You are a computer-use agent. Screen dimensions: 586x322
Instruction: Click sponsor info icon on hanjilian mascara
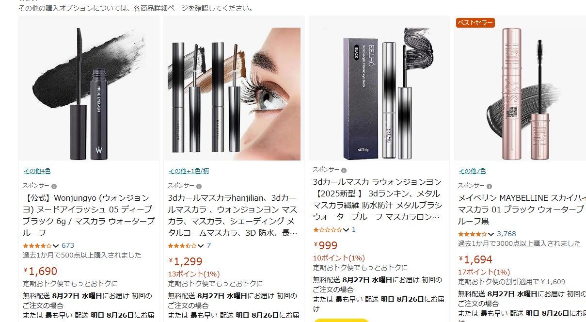click(199, 186)
